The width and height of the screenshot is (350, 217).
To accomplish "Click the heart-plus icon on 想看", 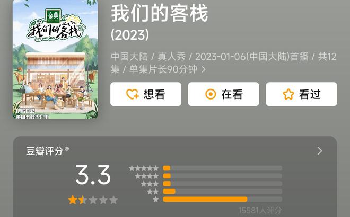I will 133,94.
